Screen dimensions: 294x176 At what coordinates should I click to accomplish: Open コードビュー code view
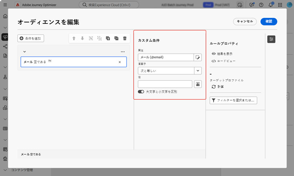point(223,61)
